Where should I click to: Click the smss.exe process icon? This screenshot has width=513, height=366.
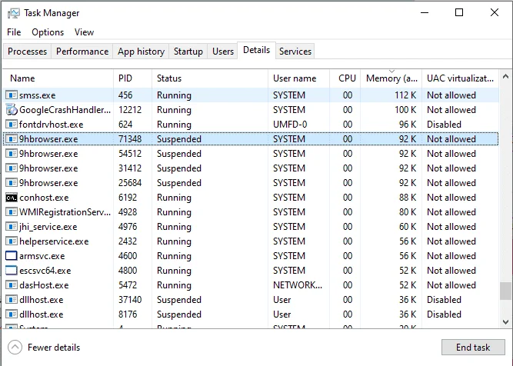click(12, 95)
